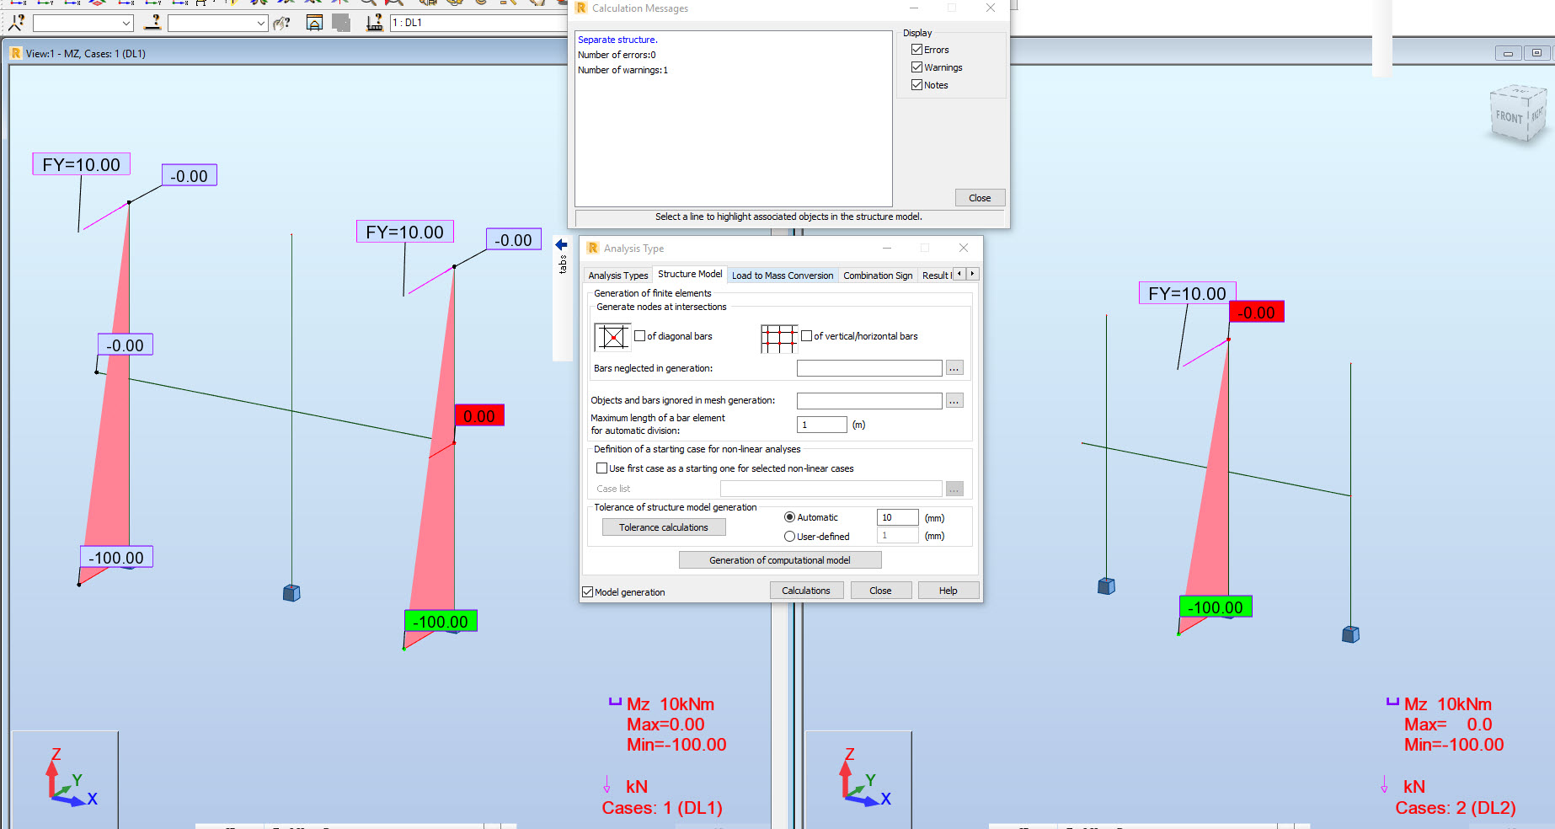Screen dimensions: 1555x829
Task: Open the Combination Sign tab
Action: click(x=878, y=275)
